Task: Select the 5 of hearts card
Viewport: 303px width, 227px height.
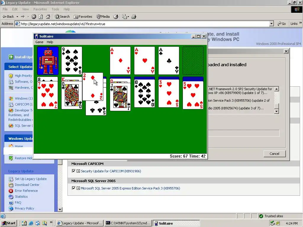Action: pos(193,95)
